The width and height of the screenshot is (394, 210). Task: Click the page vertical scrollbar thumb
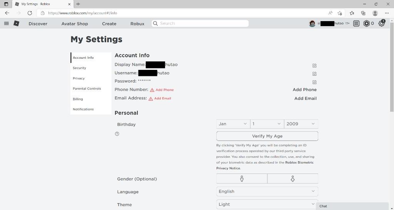click(392, 68)
